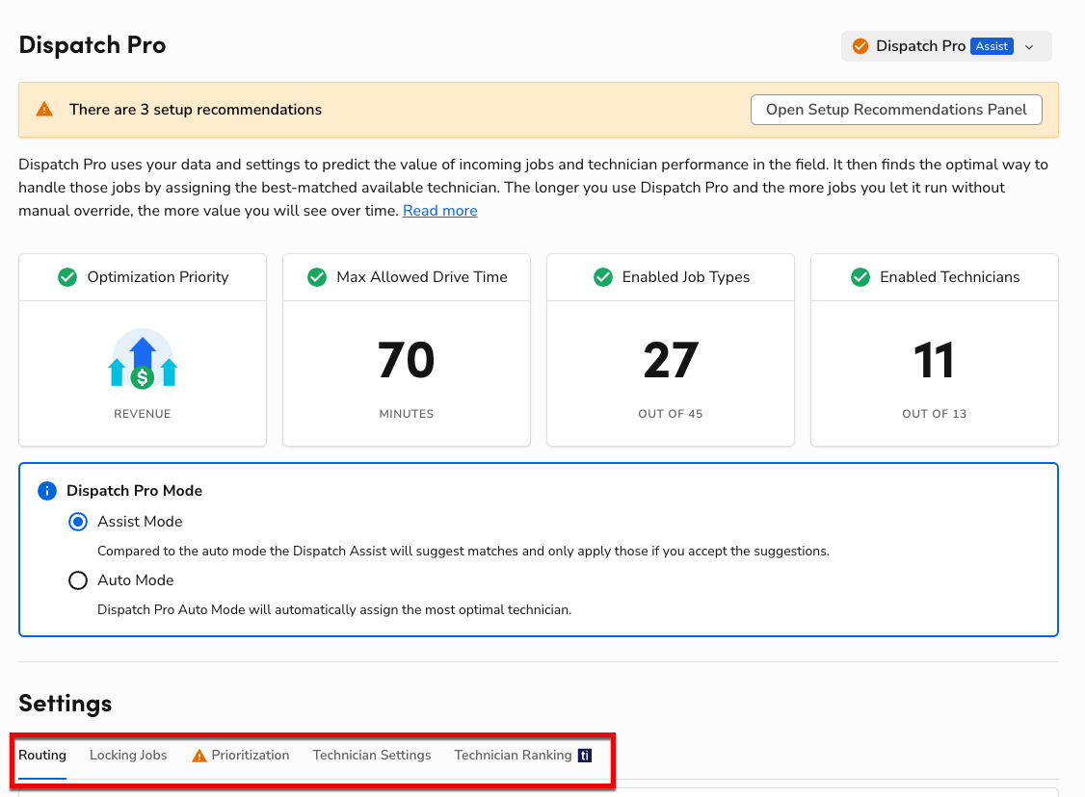Screen dimensions: 1085x797
Task: Switch to the Routing tab
Action: click(x=41, y=755)
